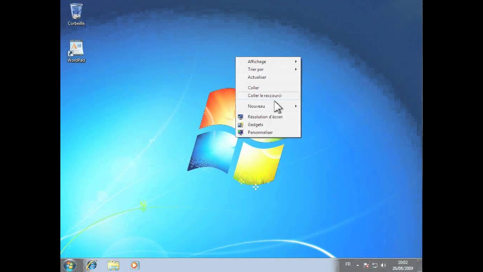Open the Windows Start menu orb
483x272 pixels.
(69, 265)
